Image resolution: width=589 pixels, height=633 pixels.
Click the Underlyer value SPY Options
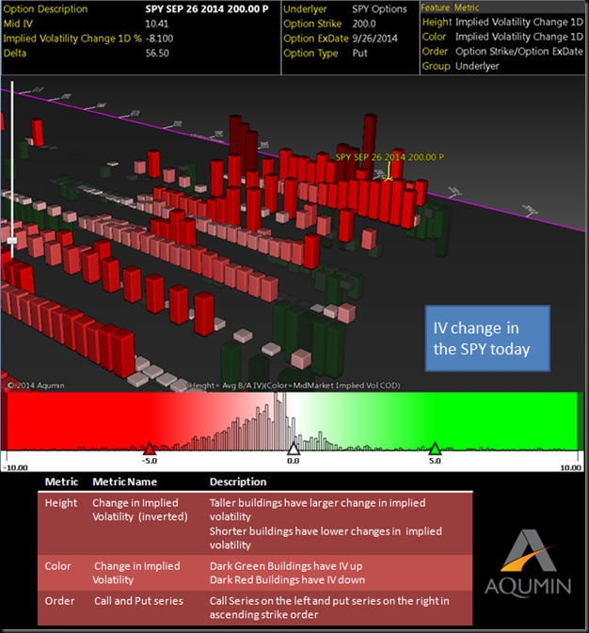379,9
